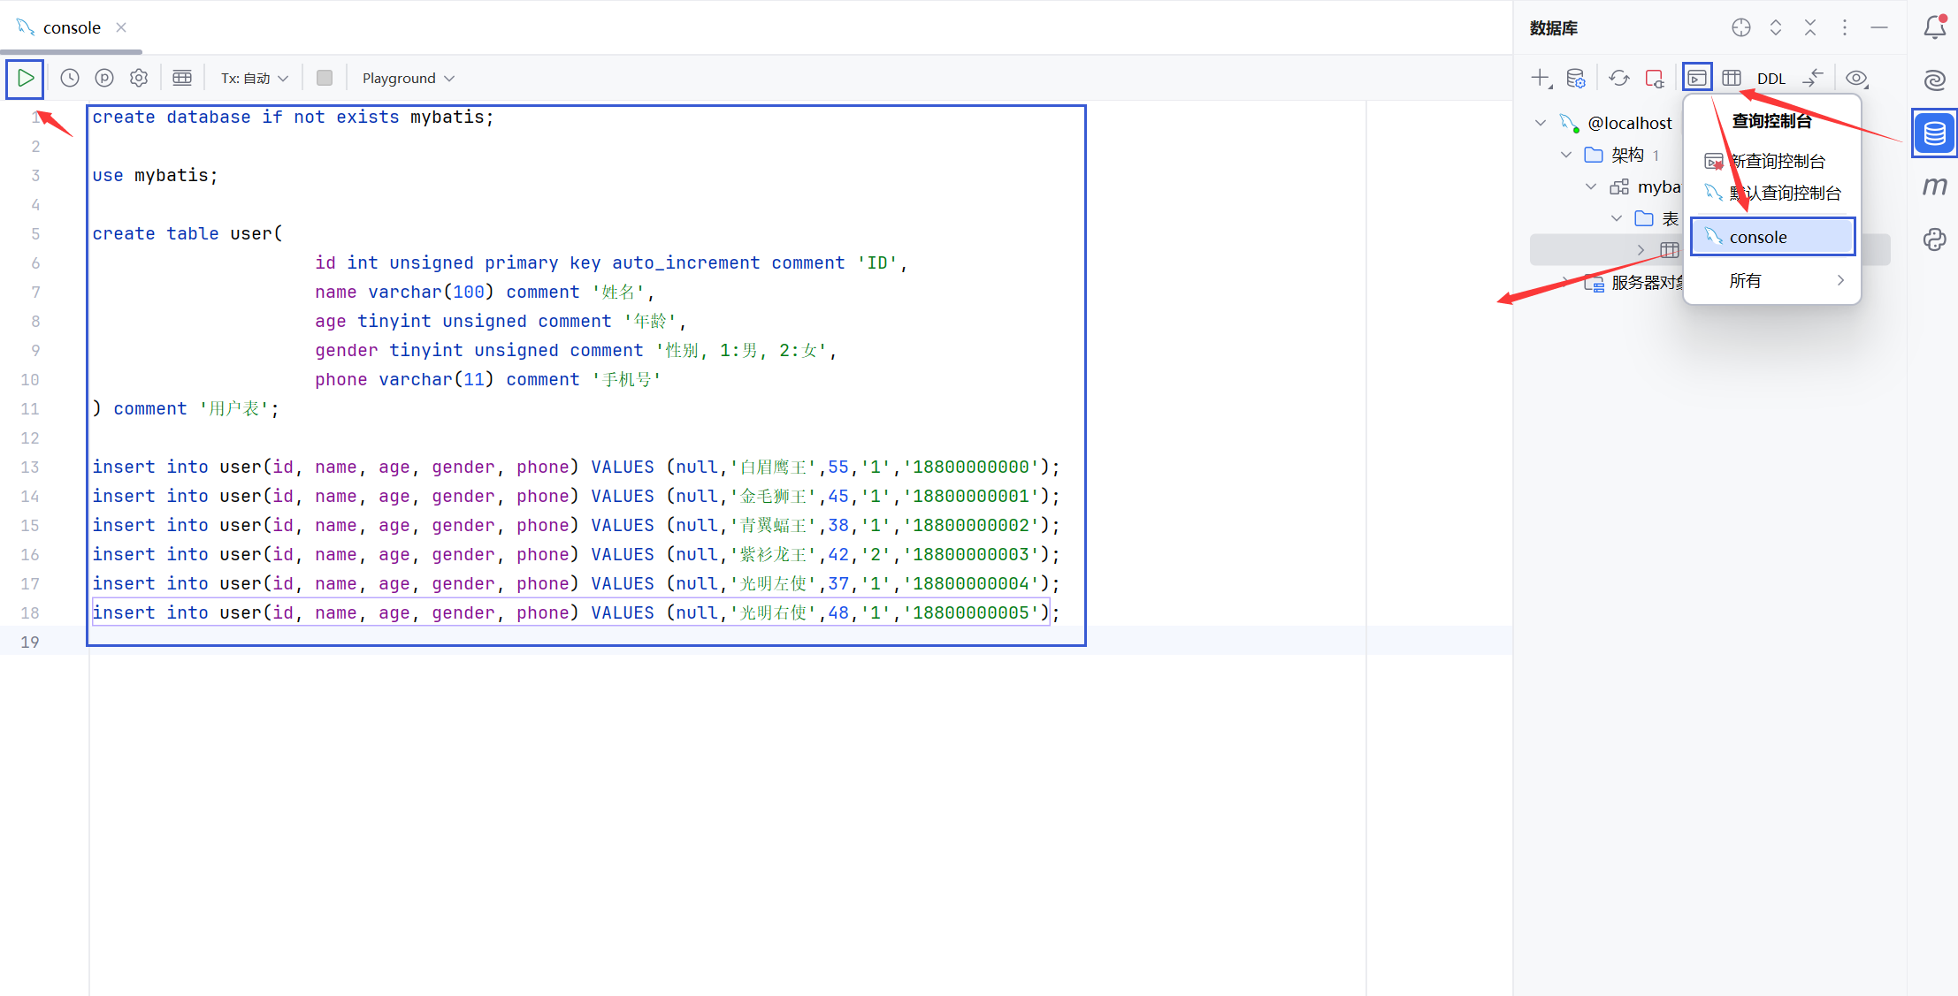Click the 所有 submenu arrow chevron
Screen dimensions: 1958x996
pos(1840,280)
